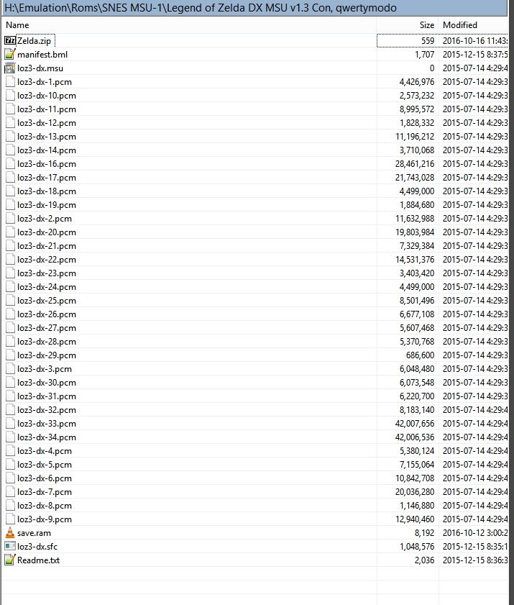Image resolution: width=514 pixels, height=605 pixels.
Task: Select the loz3-dx-28.pcm file name
Action: (x=47, y=342)
